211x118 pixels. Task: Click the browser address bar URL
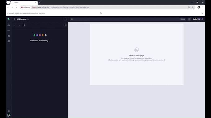(61, 7)
